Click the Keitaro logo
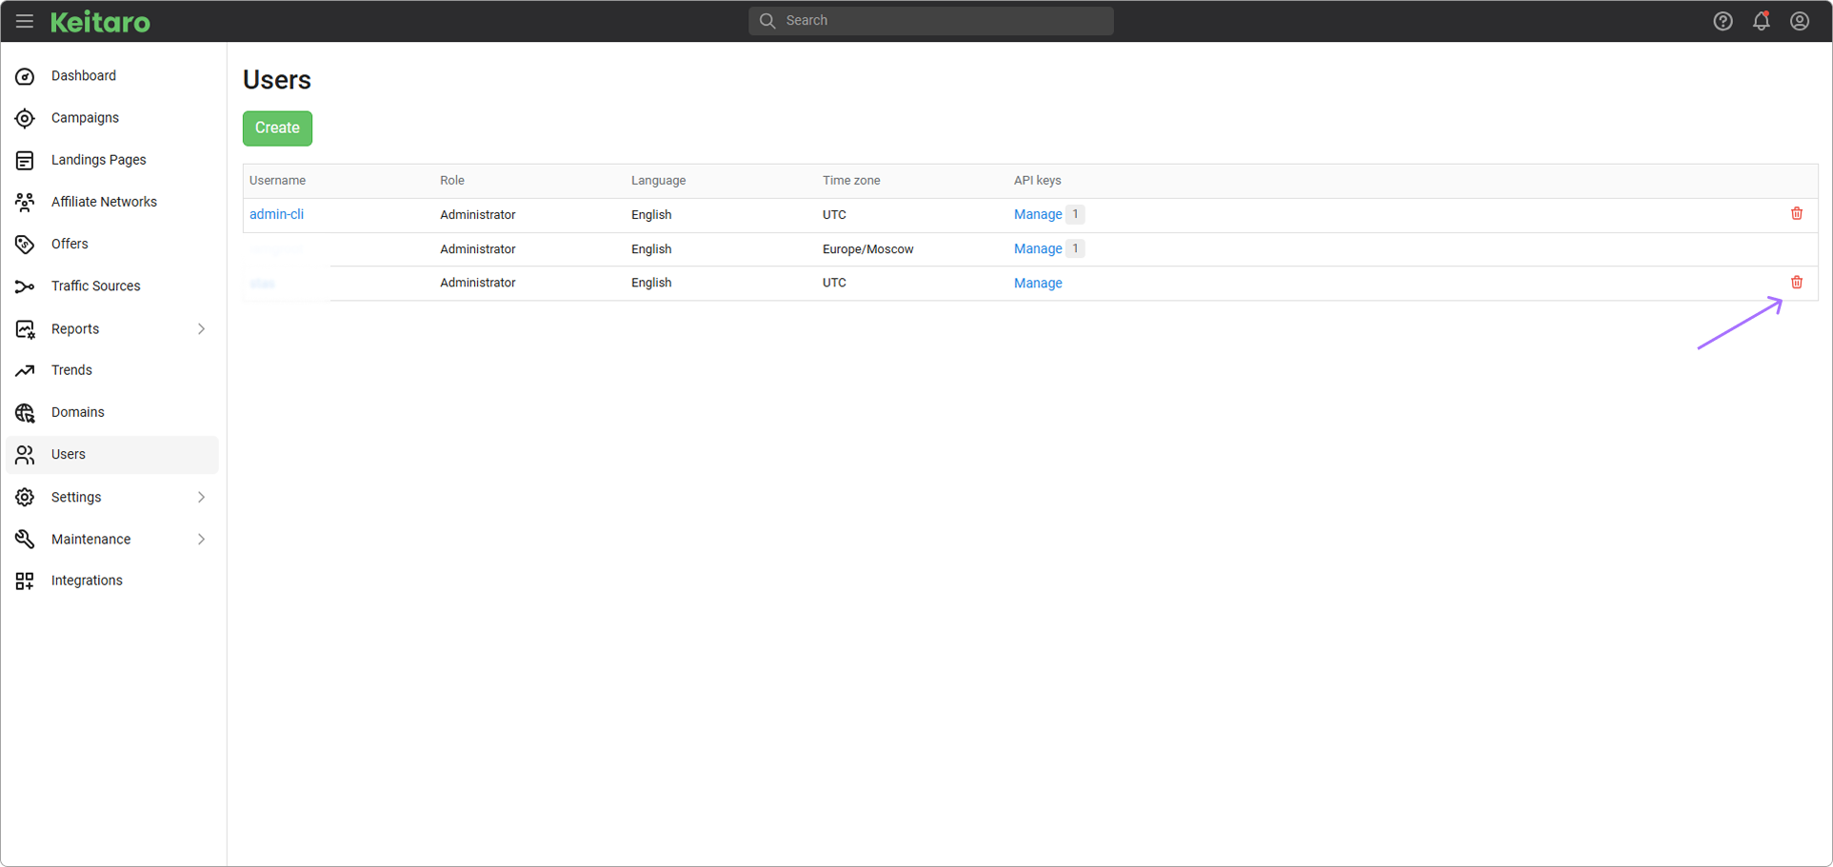The height and width of the screenshot is (867, 1833). point(100,22)
